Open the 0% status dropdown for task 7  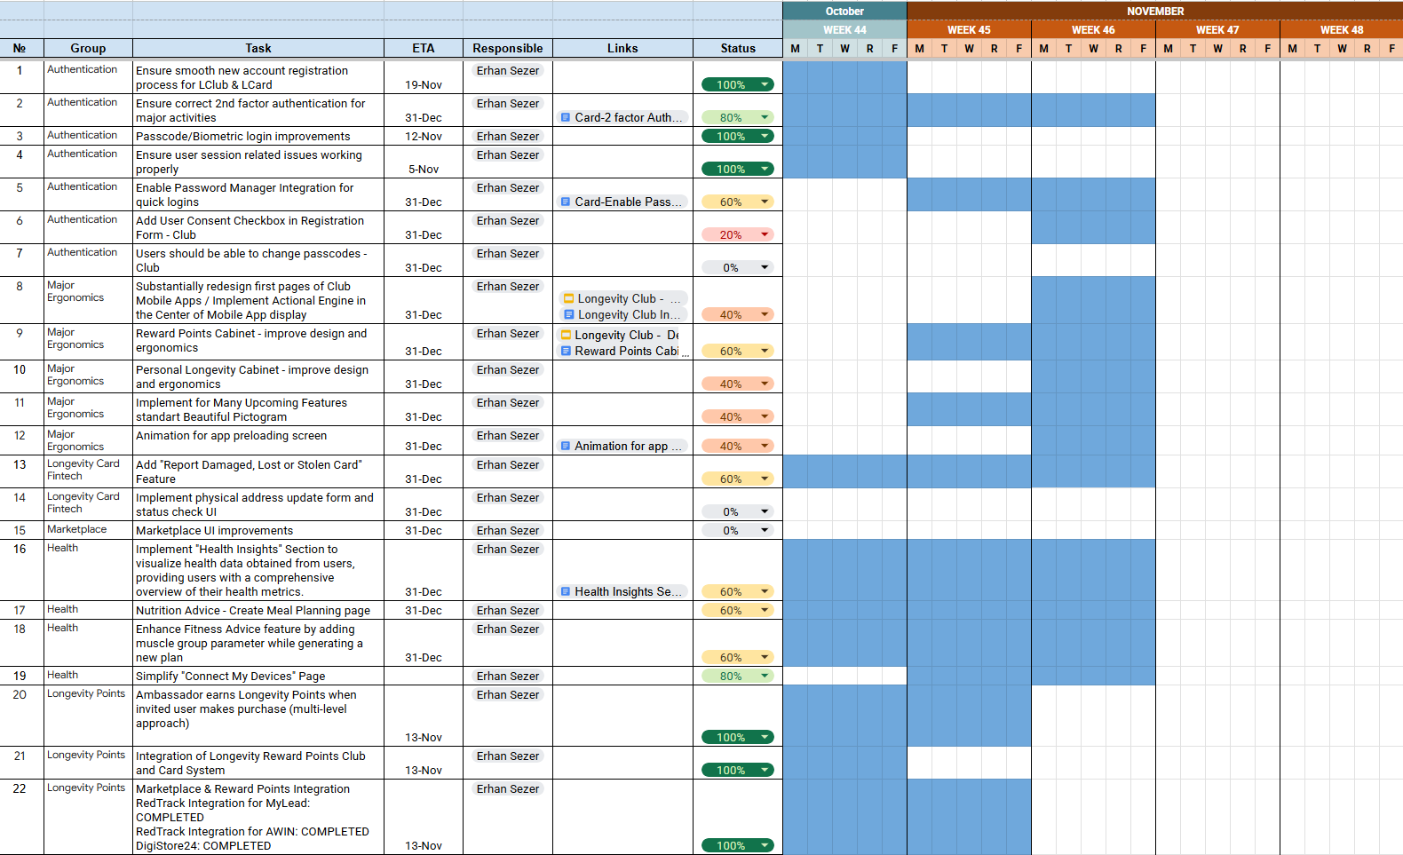point(765,267)
